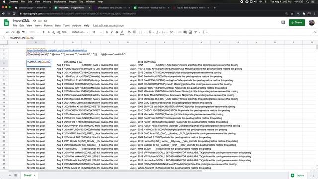
Task: Click the Explore button
Action: (x=298, y=175)
